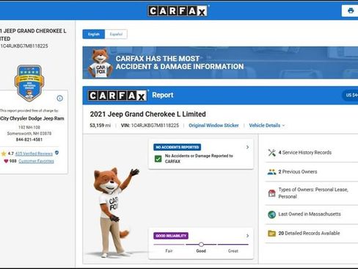Image resolution: width=358 pixels, height=269 pixels.
Task: Click the house types of owners icon
Action: pyautogui.click(x=271, y=193)
